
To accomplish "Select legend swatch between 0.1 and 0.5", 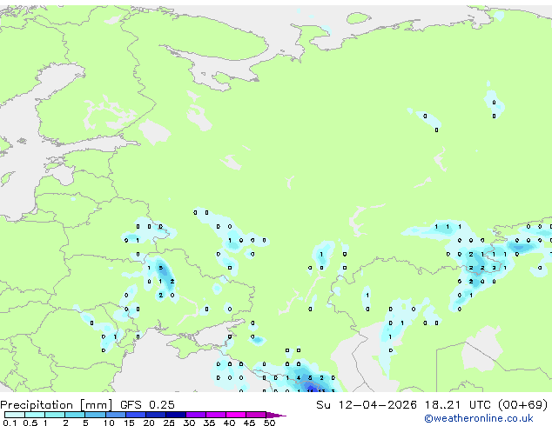I will 15,415.
